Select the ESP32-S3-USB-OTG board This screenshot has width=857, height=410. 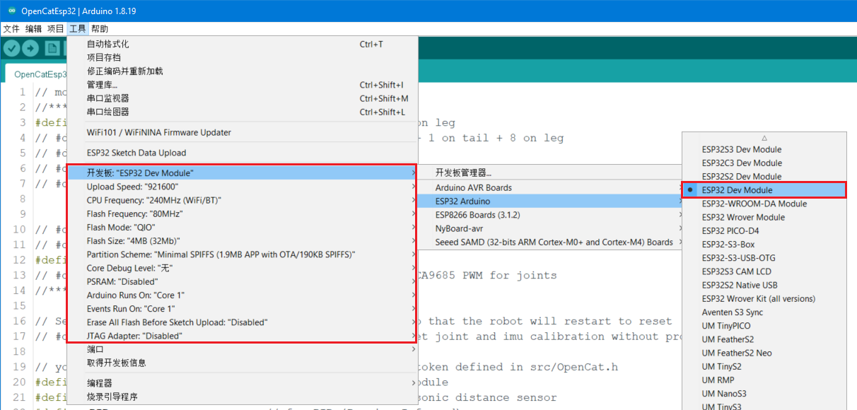pyautogui.click(x=764, y=258)
